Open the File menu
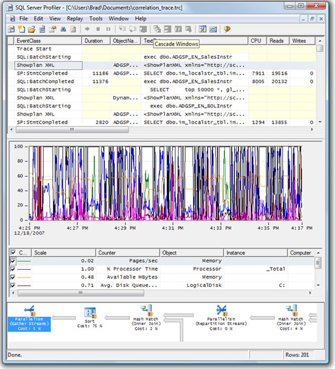 click(x=23, y=18)
